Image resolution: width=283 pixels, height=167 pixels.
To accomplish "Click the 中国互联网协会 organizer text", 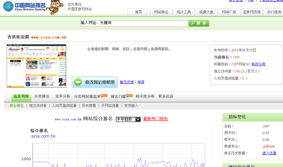I will pos(80,9).
